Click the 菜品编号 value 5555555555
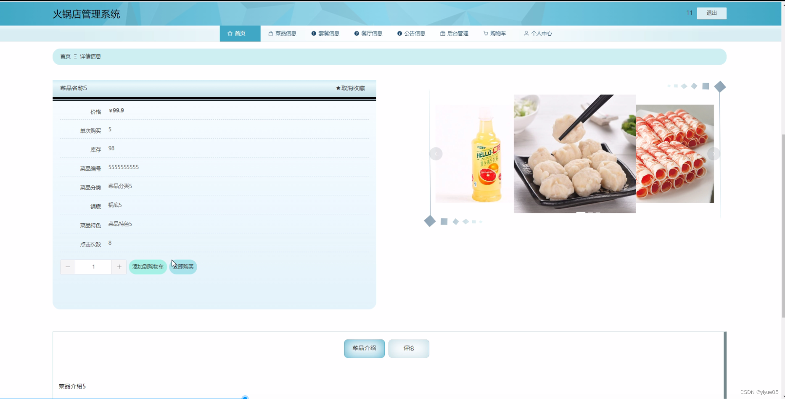This screenshot has width=785, height=399. coord(124,167)
